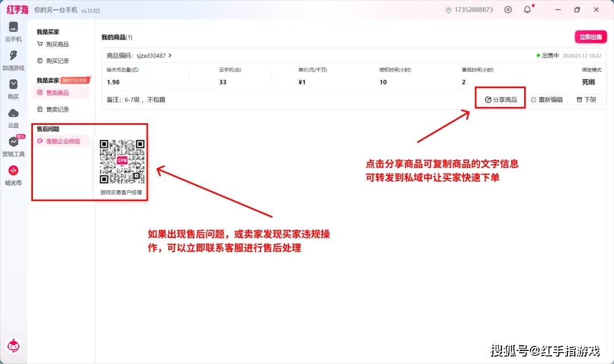Click the 我的商品(1) heading

click(x=117, y=37)
